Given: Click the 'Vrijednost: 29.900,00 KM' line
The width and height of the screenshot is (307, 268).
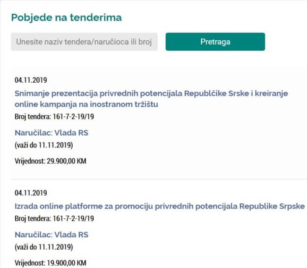Looking at the screenshot, I should pyautogui.click(x=51, y=161).
